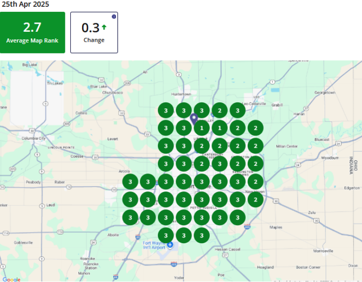Select the rank 1 circle touching the map pin
Screen dimensions: 362x282
(202, 128)
